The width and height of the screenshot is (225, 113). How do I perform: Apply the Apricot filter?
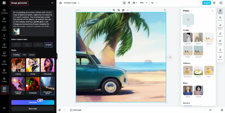pyautogui.click(x=209, y=37)
